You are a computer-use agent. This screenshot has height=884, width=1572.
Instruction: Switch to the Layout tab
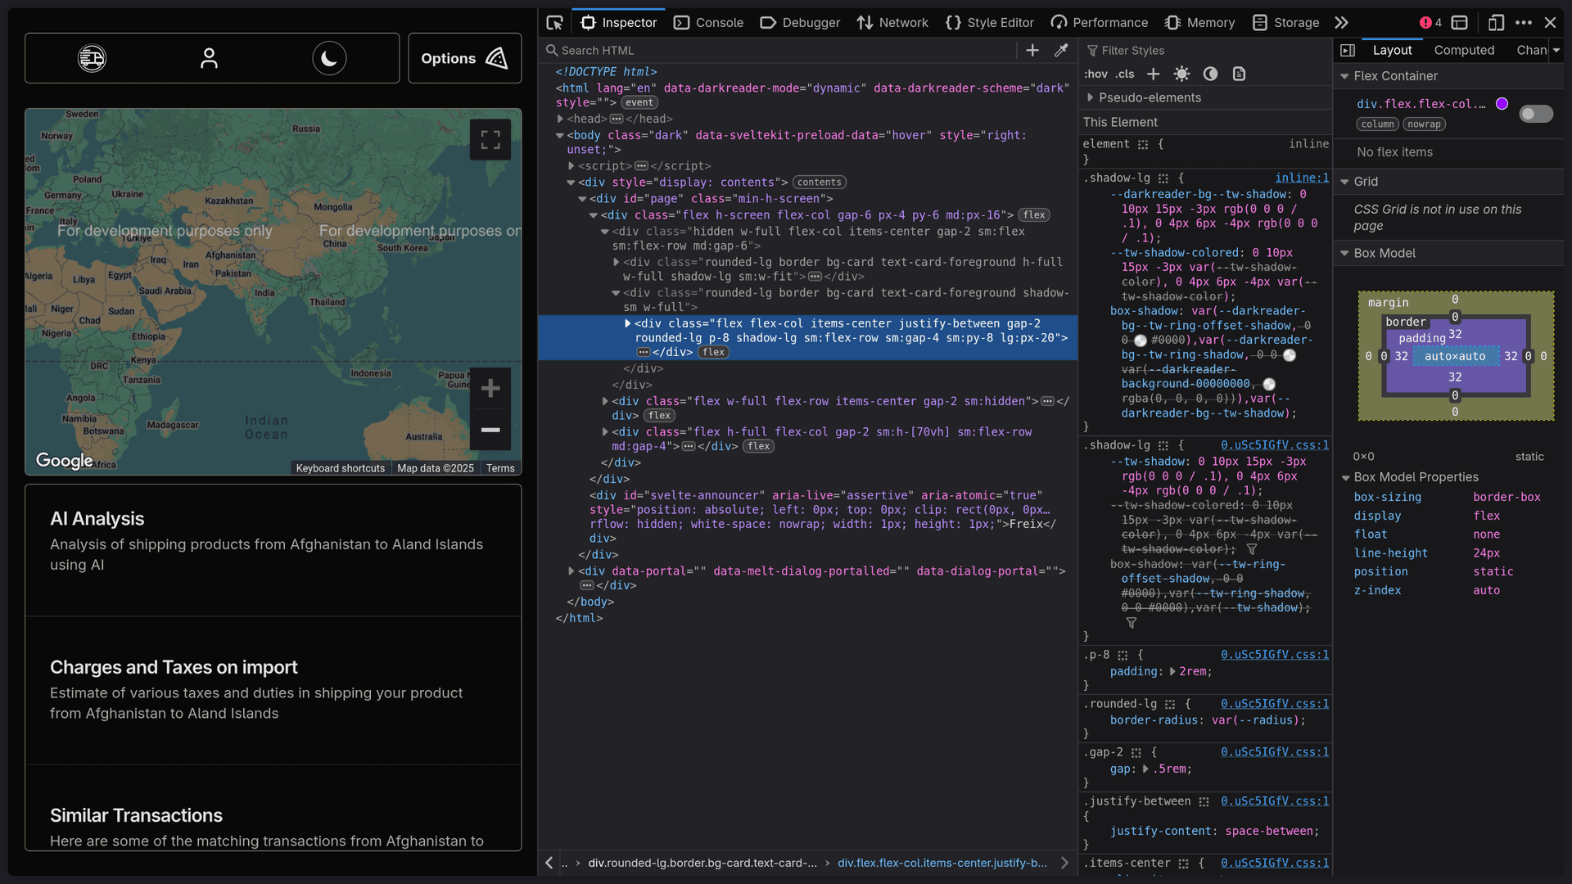coord(1392,50)
